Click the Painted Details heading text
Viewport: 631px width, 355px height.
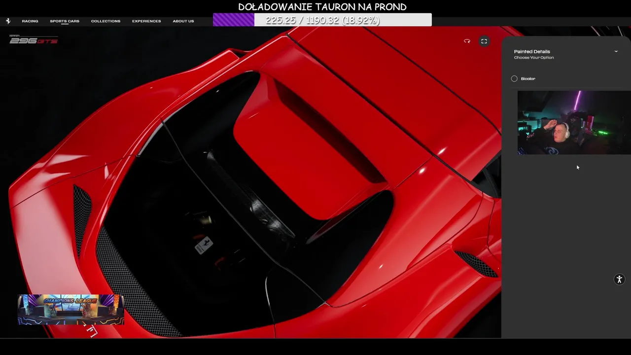(532, 51)
